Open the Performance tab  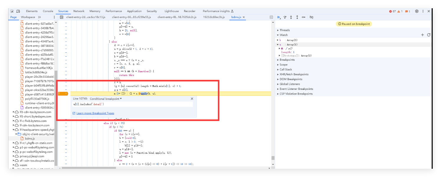pyautogui.click(x=114, y=11)
